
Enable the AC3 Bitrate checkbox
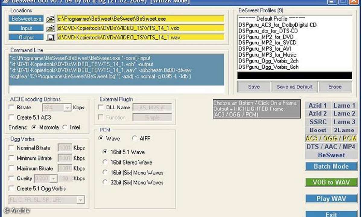pos(11,107)
